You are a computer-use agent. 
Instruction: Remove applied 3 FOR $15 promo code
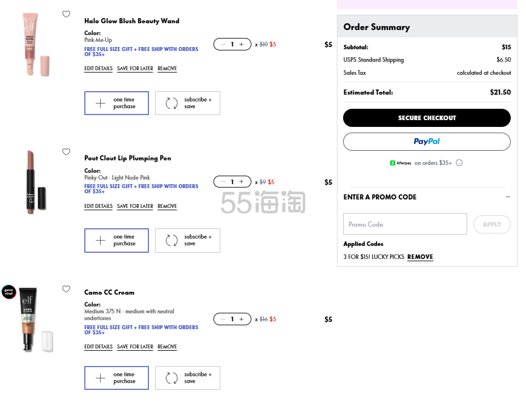pyautogui.click(x=420, y=257)
